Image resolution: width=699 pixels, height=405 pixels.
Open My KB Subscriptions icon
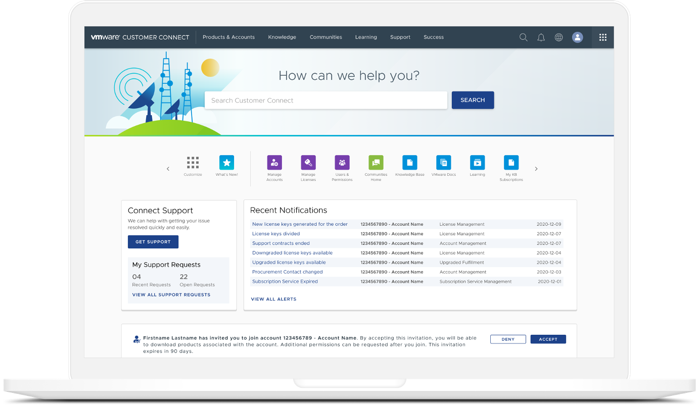pyautogui.click(x=511, y=162)
